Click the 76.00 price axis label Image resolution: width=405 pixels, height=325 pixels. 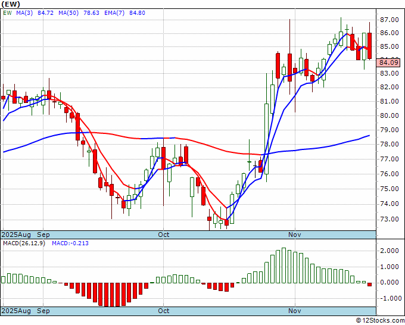(x=390, y=174)
